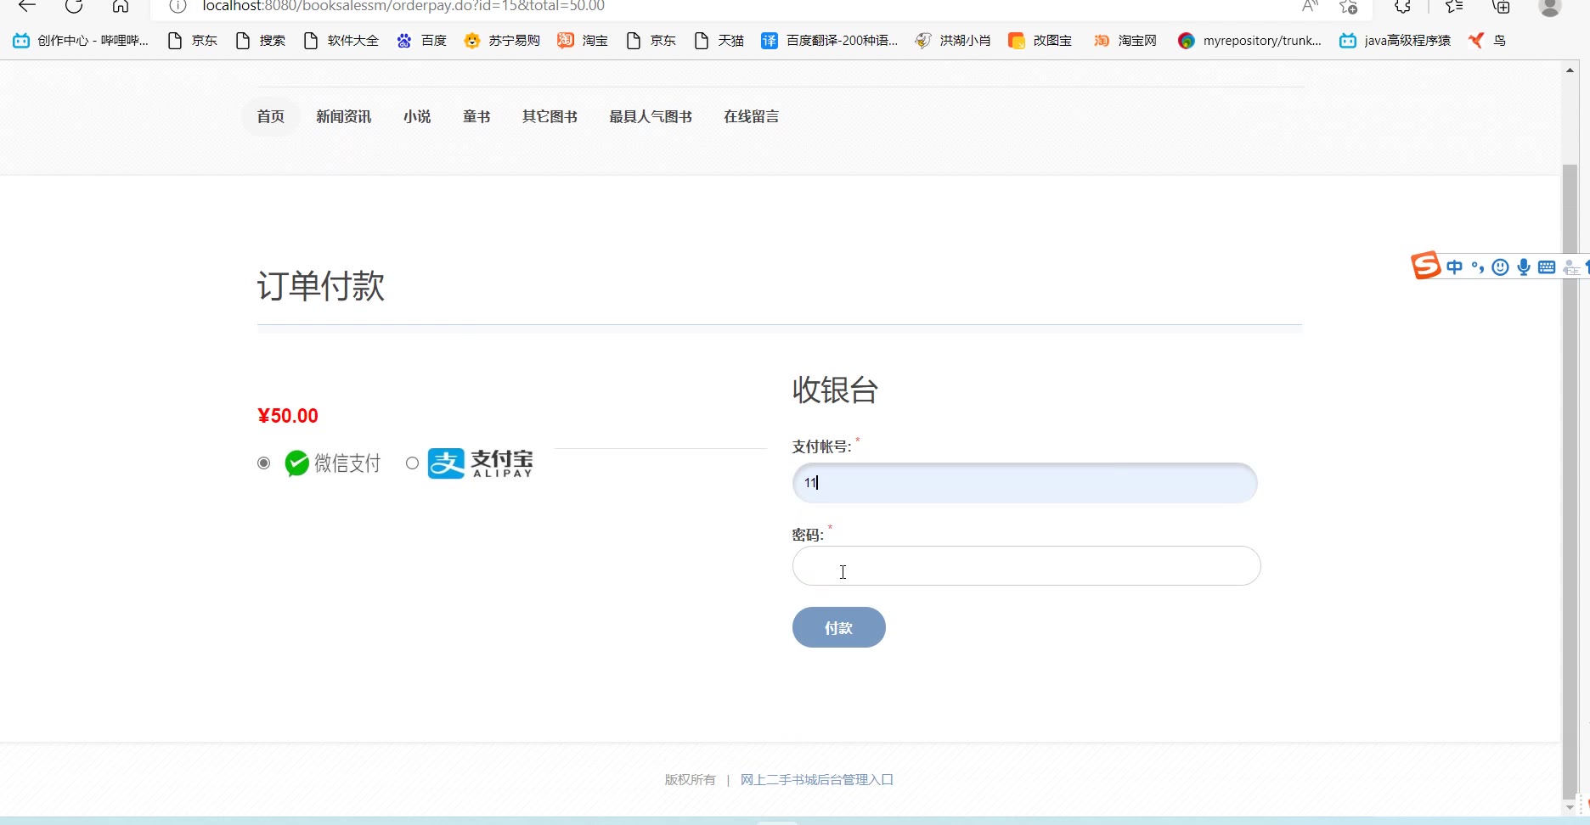Click the red ¥50.00 price text
1590x825 pixels.
(288, 416)
